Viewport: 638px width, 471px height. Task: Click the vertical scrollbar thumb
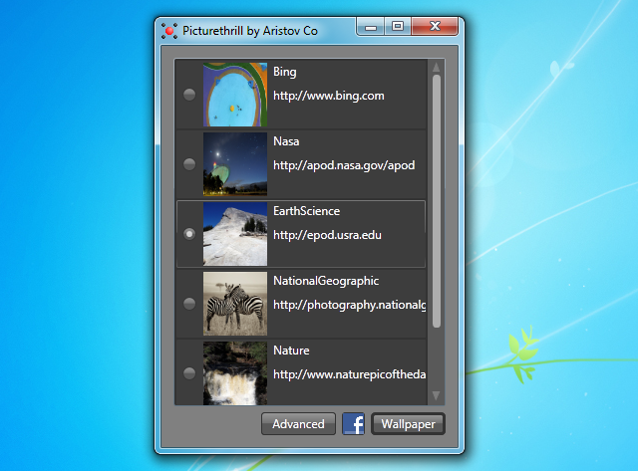click(x=436, y=199)
